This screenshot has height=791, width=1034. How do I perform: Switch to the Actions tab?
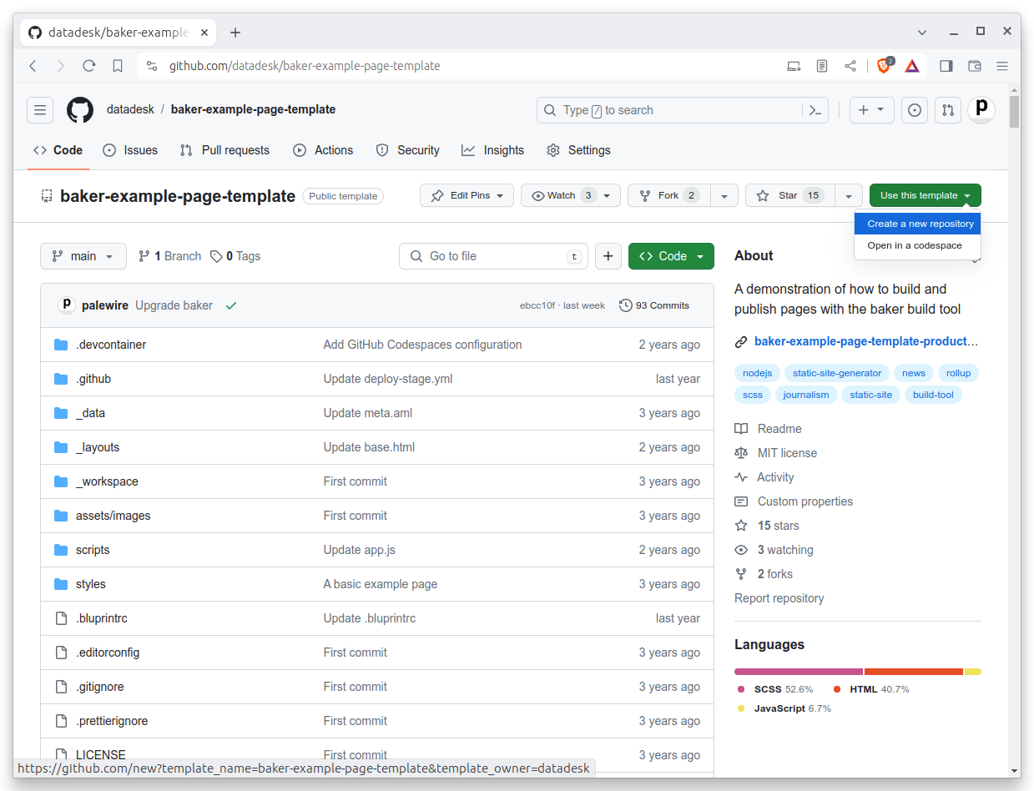pos(323,150)
